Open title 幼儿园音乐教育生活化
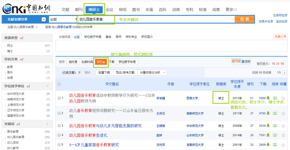Screen dimensions: 290x150 pyautogui.click(x=88, y=135)
